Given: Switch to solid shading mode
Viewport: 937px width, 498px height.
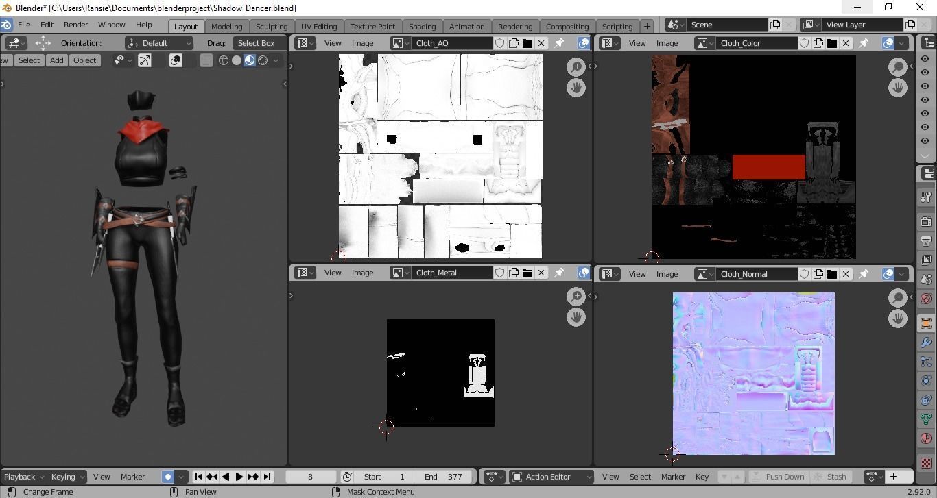Looking at the screenshot, I should click(236, 60).
